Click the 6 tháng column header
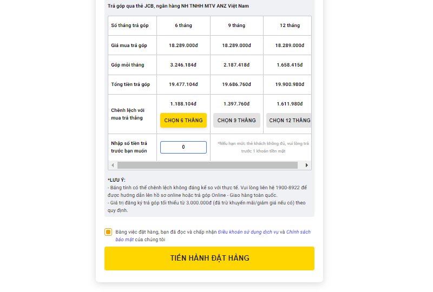The image size is (433, 292). [x=183, y=25]
